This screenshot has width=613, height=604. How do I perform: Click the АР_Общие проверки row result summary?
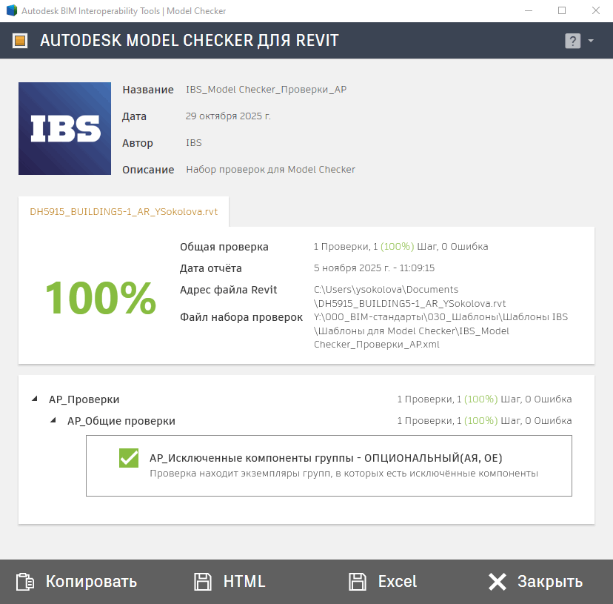484,420
